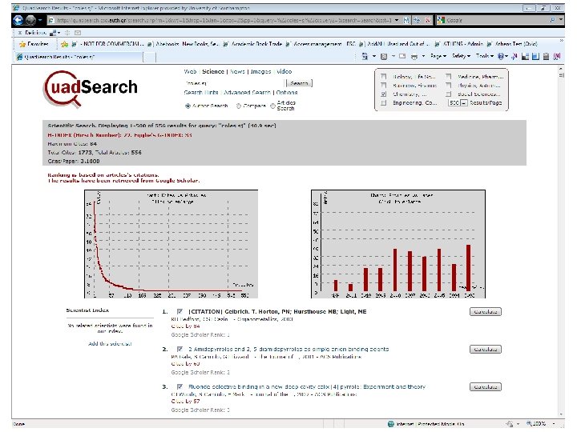Open '2 Amidopyrroles and 2,5 diamidopyrroles' article link
The image size is (577, 432).
288,349
